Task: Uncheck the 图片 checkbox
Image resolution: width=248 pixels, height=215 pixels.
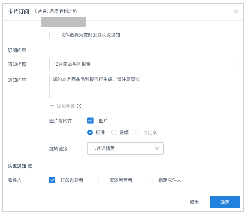Action: (x=90, y=121)
